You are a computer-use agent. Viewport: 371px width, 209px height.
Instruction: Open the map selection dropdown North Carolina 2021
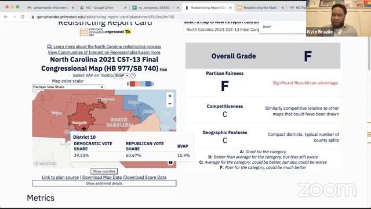click(222, 30)
